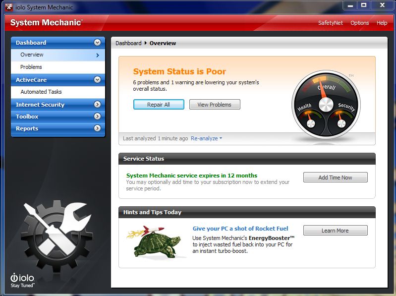The width and height of the screenshot is (396, 296).
Task: Open the SafetyNet menu
Action: [x=331, y=23]
